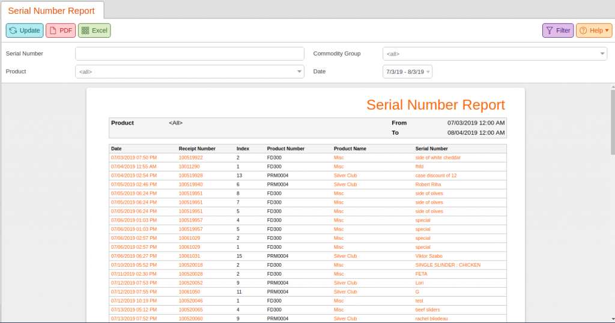This screenshot has height=323, width=615.
Task: Click the To value 08/04/2019 12:00 AM
Action: click(x=476, y=132)
